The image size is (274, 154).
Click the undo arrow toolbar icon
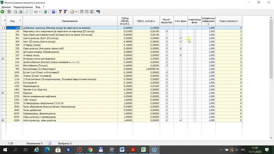pyautogui.click(x=36, y=12)
